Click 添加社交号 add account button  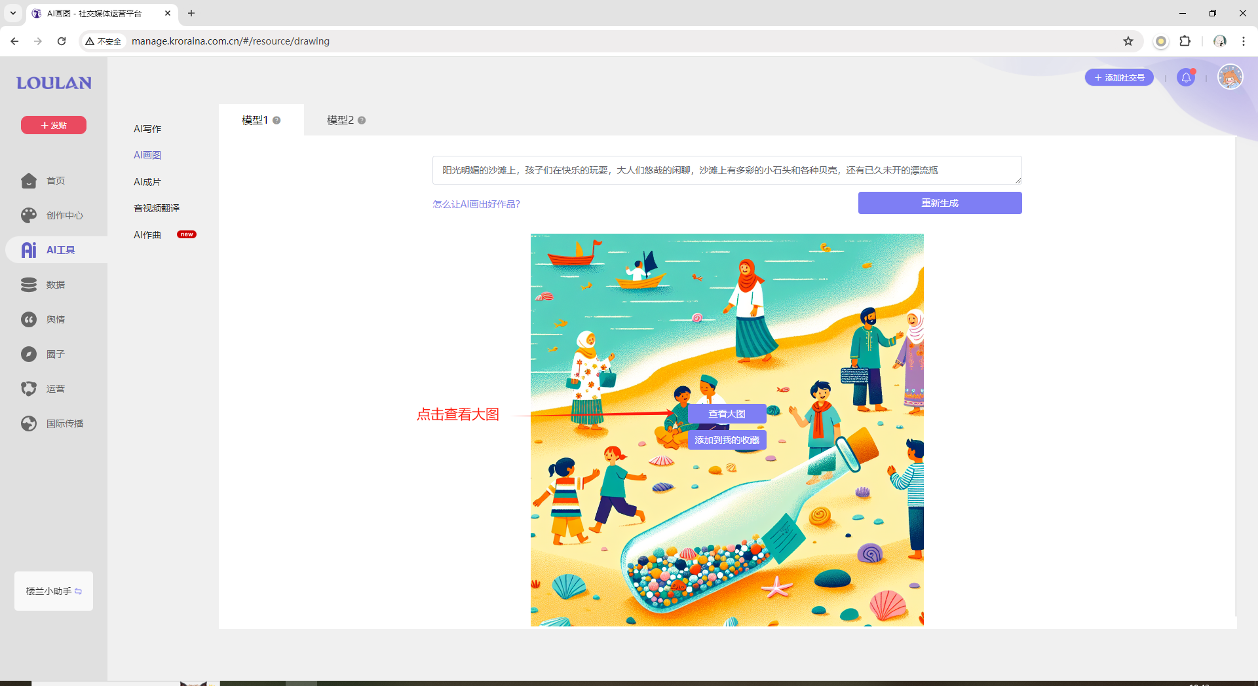click(1119, 77)
